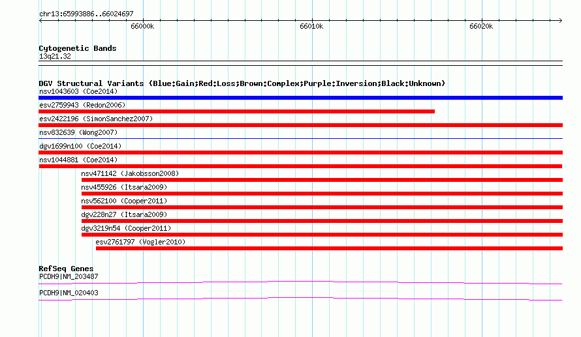
Task: Click the esv2422196 (SimonSanchez2007) label
Action: coord(96,119)
